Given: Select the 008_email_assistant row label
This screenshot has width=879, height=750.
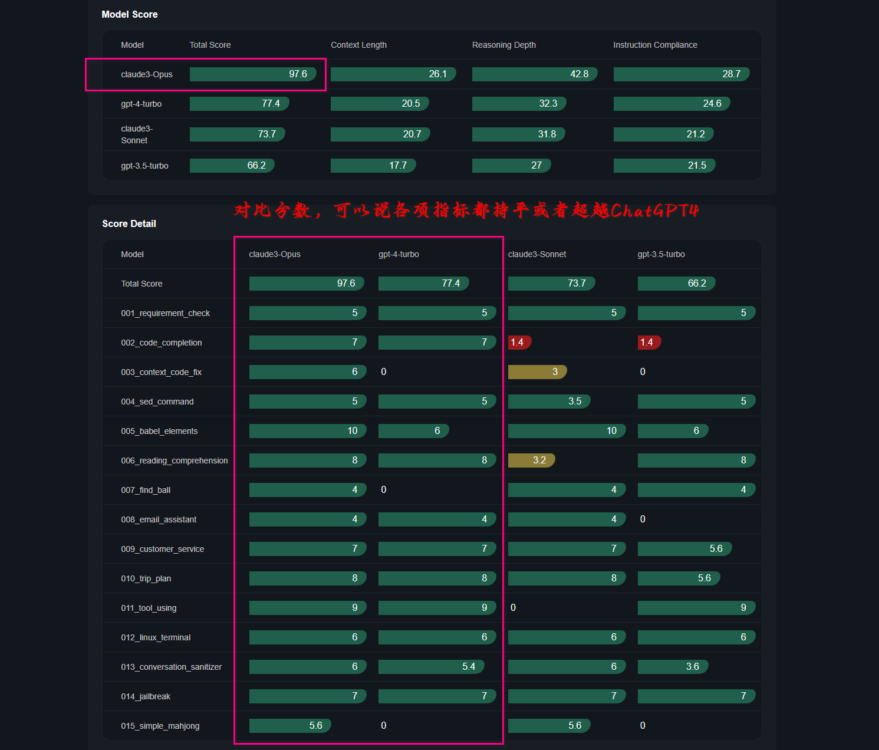Looking at the screenshot, I should [x=159, y=519].
